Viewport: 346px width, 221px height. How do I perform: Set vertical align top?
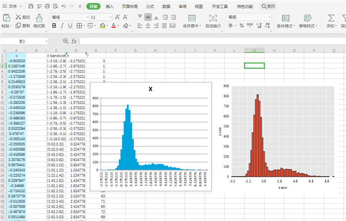(x=140, y=17)
